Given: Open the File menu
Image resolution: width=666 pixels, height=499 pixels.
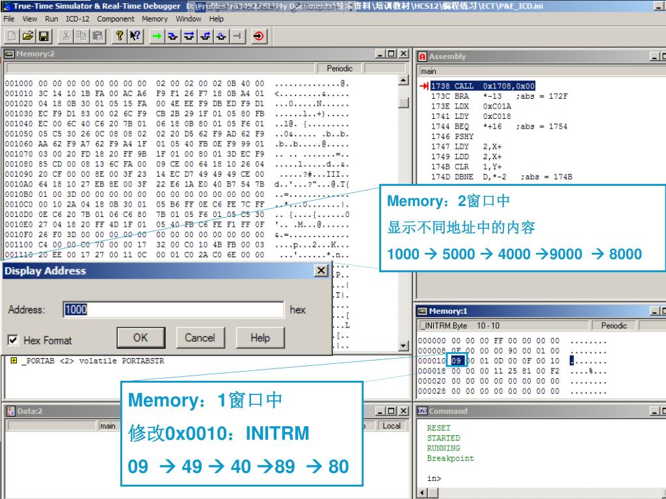Looking at the screenshot, I should [x=9, y=19].
